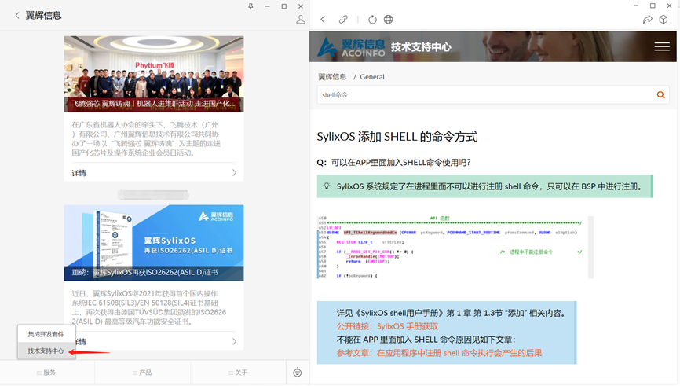
Task: Open the 产品 bottom menu
Action: (141, 373)
